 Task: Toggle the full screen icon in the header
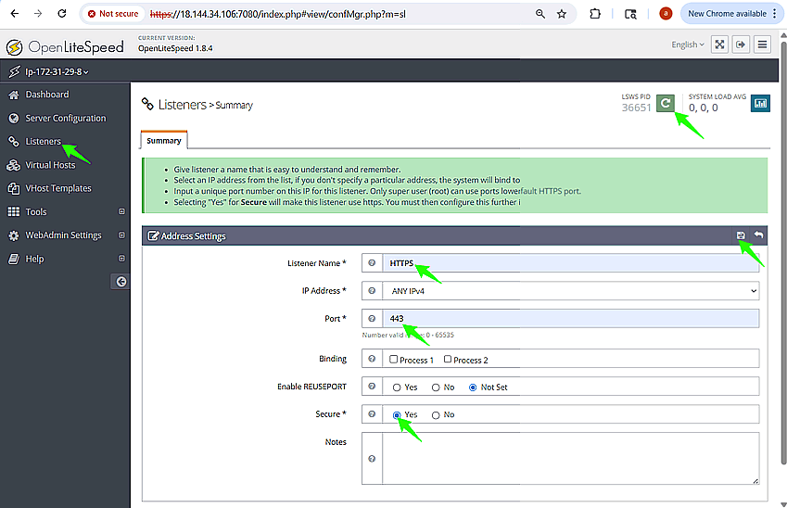tap(719, 44)
